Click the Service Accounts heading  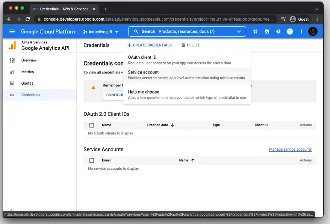(x=103, y=149)
